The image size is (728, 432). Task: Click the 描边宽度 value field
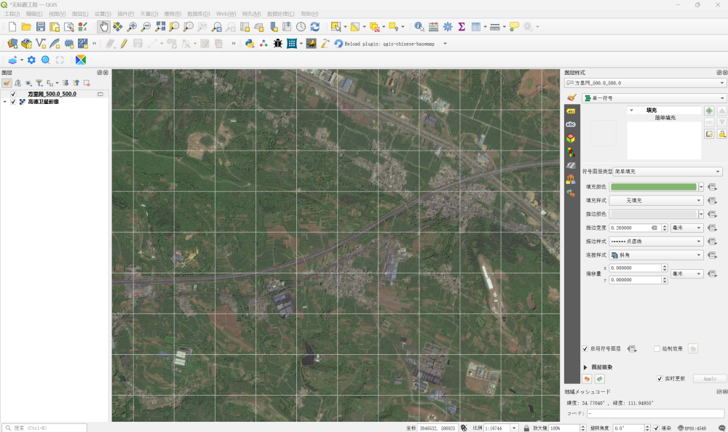tap(634, 228)
